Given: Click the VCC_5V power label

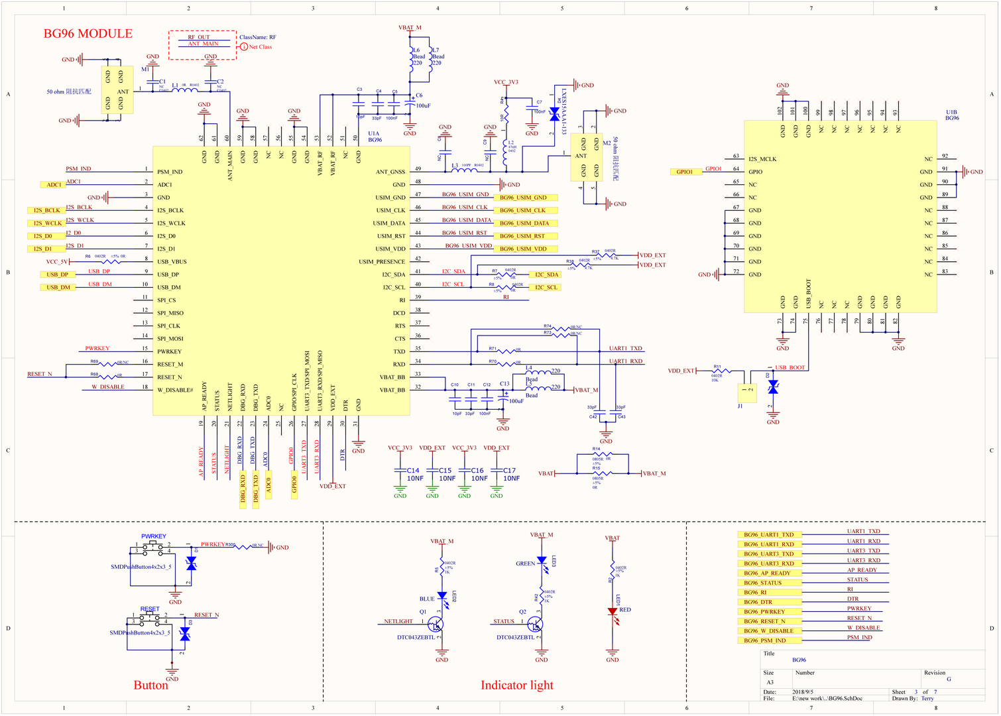Looking at the screenshot, I should (x=56, y=262).
